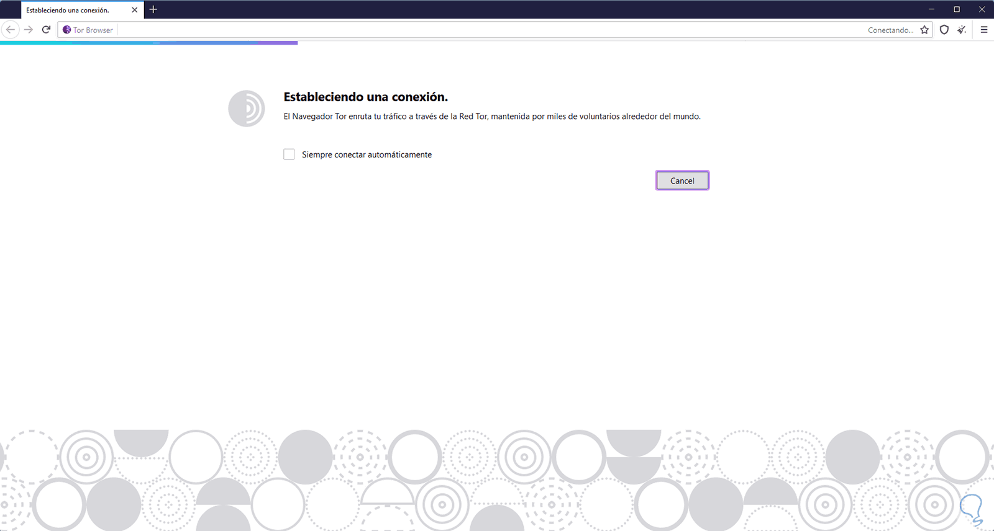994x531 pixels.
Task: Go forward using the forward arrow
Action: tap(29, 30)
